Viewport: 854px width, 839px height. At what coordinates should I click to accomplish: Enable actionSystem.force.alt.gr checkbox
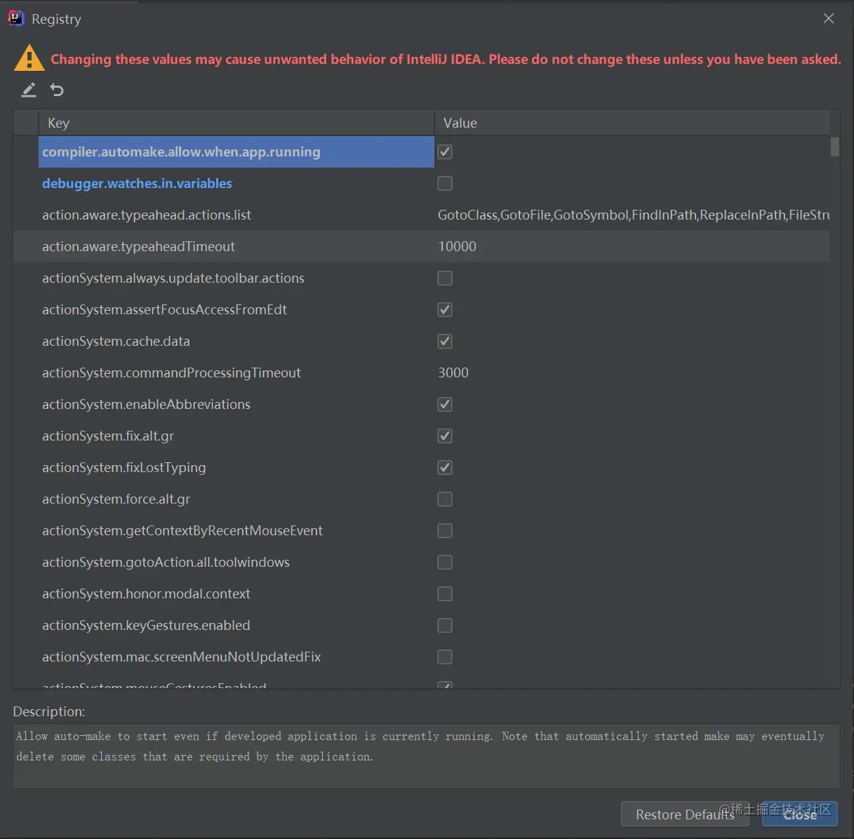click(445, 499)
